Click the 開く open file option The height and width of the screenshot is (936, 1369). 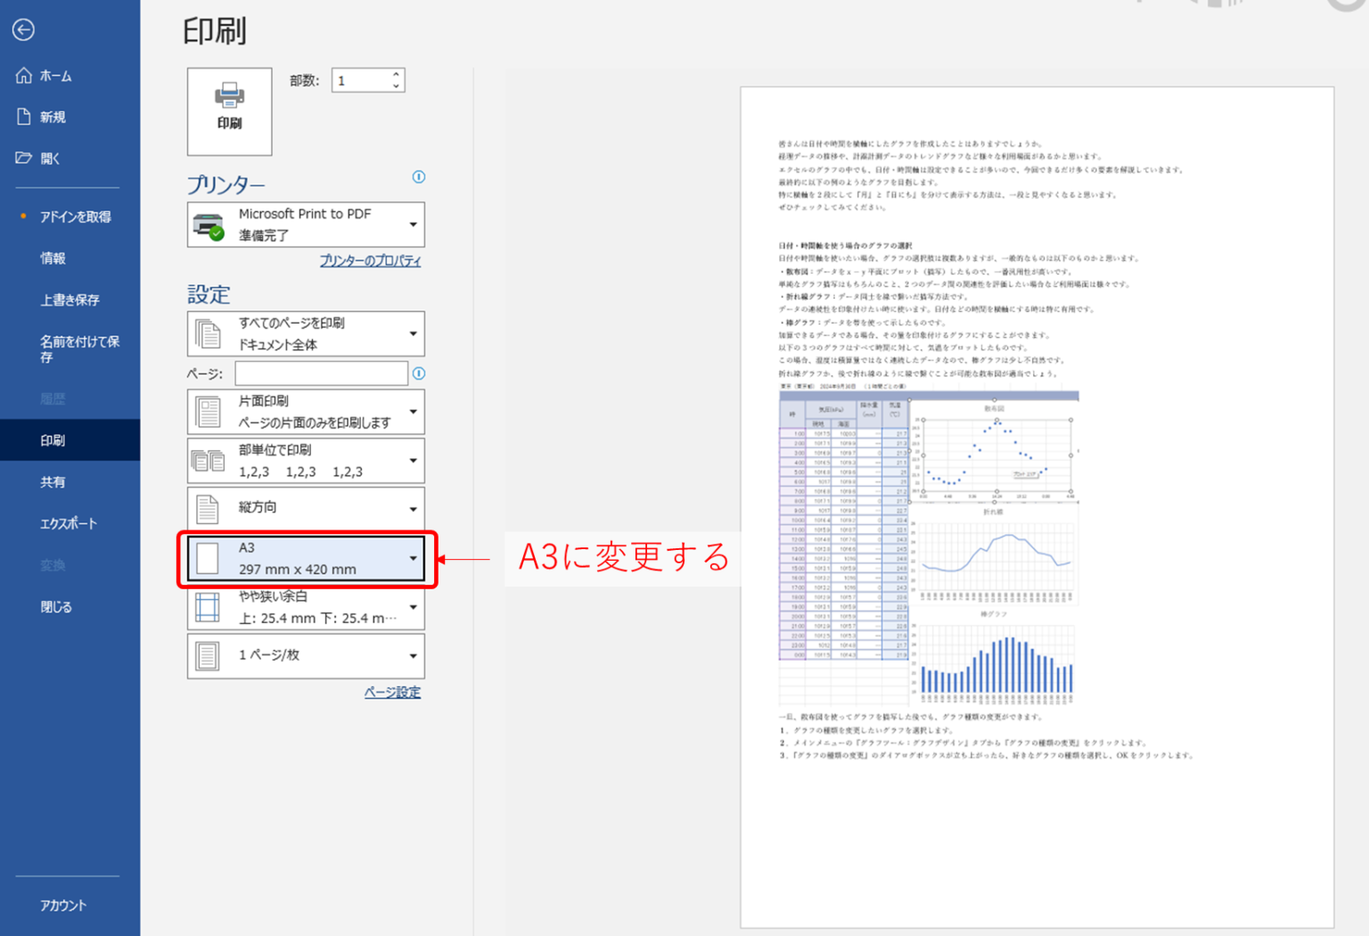[x=52, y=158]
